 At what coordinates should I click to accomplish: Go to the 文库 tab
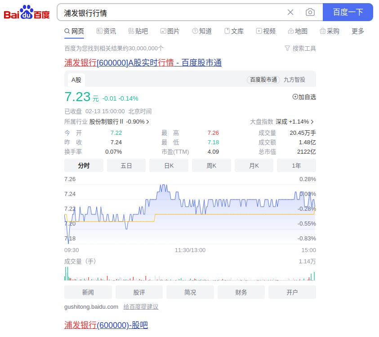[x=234, y=31]
